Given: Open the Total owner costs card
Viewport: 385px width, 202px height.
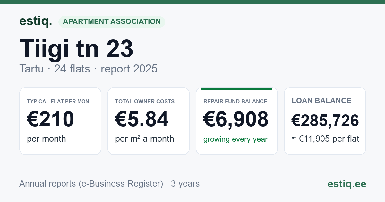Looking at the screenshot, I should click(x=149, y=121).
